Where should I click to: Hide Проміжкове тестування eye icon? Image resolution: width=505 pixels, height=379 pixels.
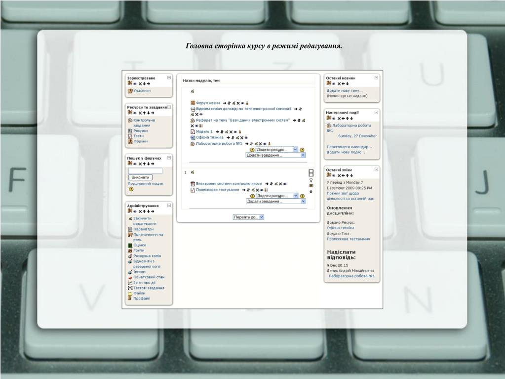262,190
